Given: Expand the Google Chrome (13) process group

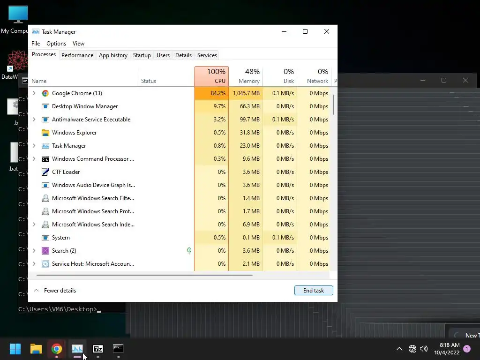Looking at the screenshot, I should pos(34,93).
